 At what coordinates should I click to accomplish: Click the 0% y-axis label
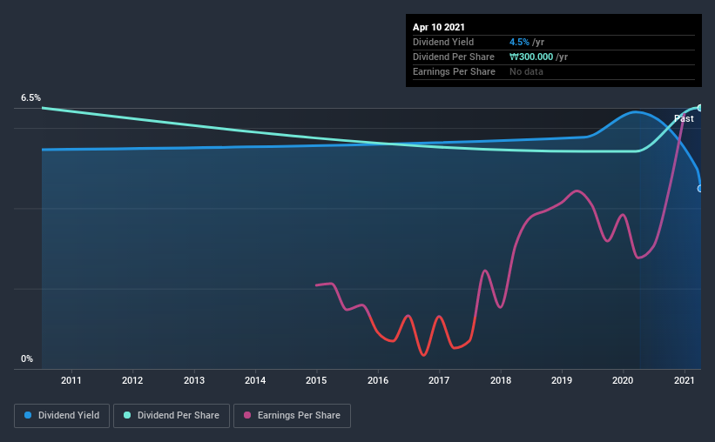(x=27, y=359)
